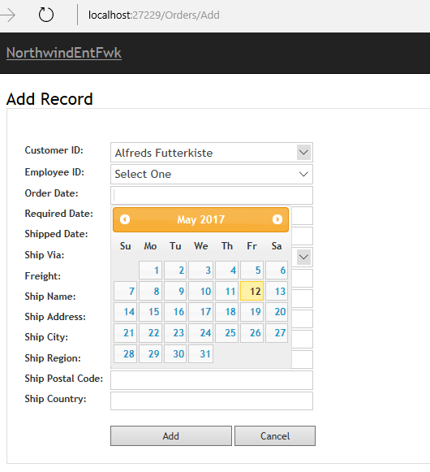
Task: Pick May 31 in the datepicker
Action: [x=201, y=353]
